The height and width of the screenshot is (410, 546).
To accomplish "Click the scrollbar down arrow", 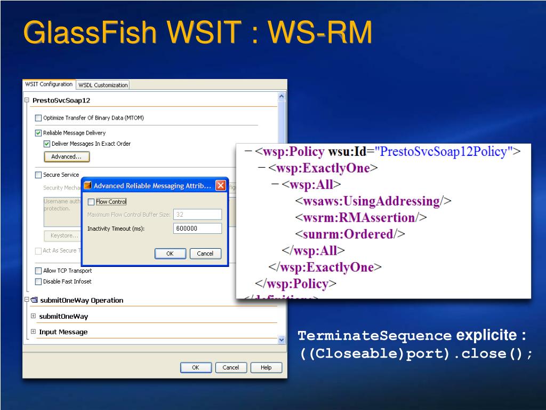I will (282, 339).
